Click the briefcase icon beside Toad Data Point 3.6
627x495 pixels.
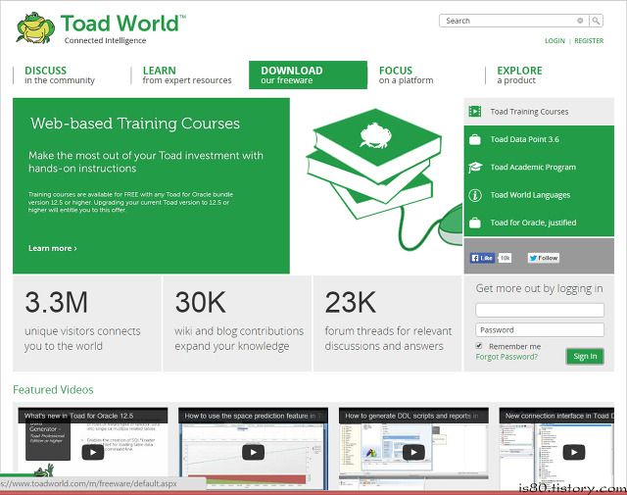click(x=475, y=139)
